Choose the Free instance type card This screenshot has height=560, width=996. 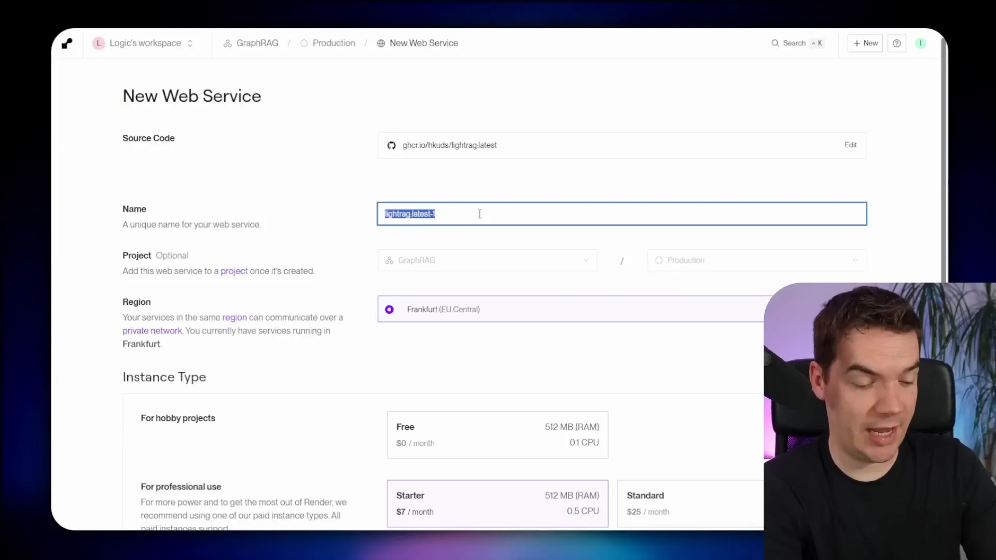pos(497,435)
